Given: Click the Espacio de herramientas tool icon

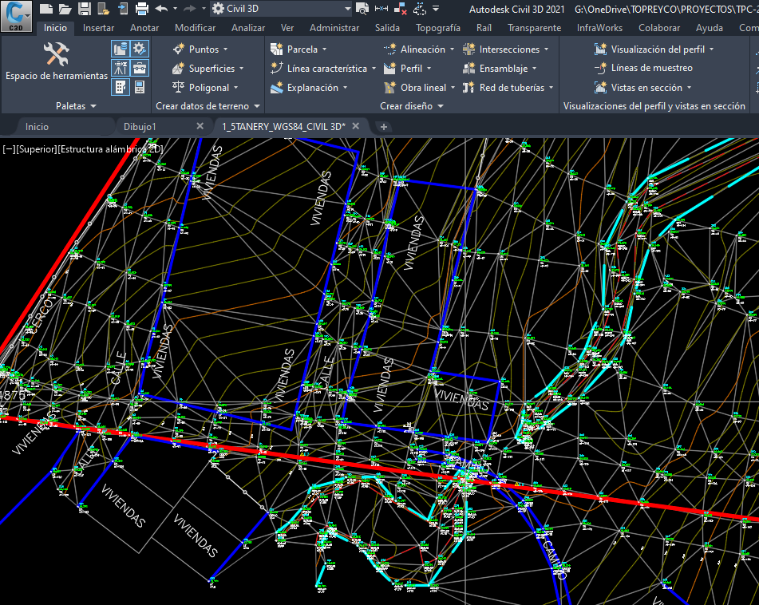Looking at the screenshot, I should (x=56, y=54).
